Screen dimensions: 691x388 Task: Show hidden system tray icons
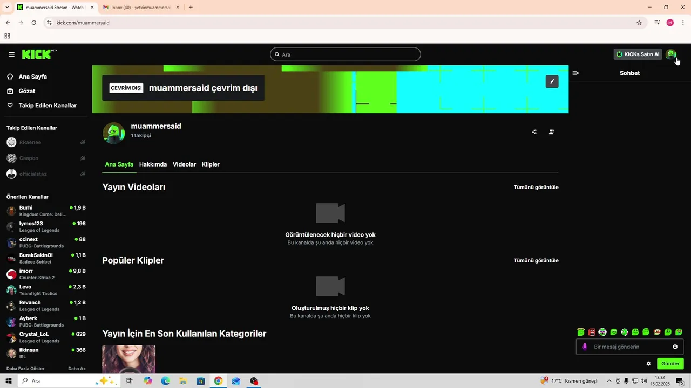tap(609, 381)
